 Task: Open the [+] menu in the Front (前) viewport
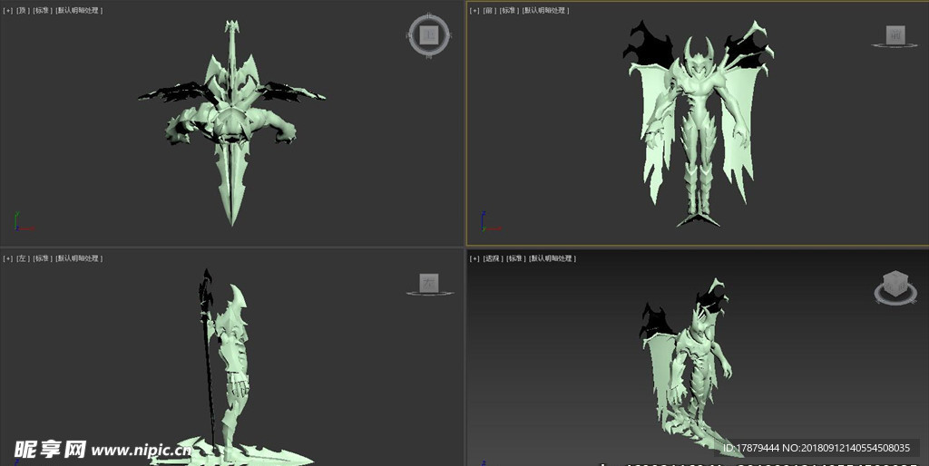(x=474, y=11)
